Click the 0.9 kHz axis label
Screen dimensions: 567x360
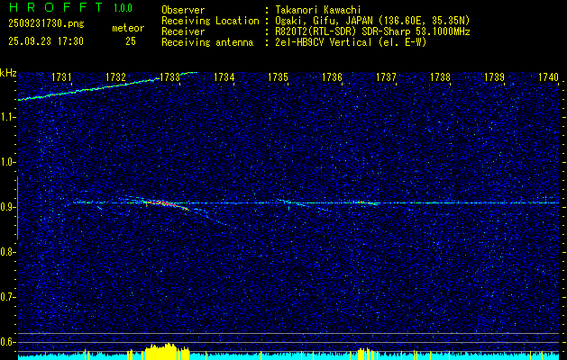8,207
